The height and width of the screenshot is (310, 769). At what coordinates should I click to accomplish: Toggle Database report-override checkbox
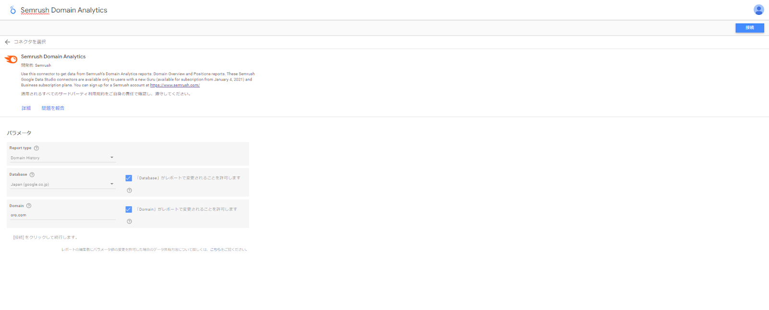[129, 178]
